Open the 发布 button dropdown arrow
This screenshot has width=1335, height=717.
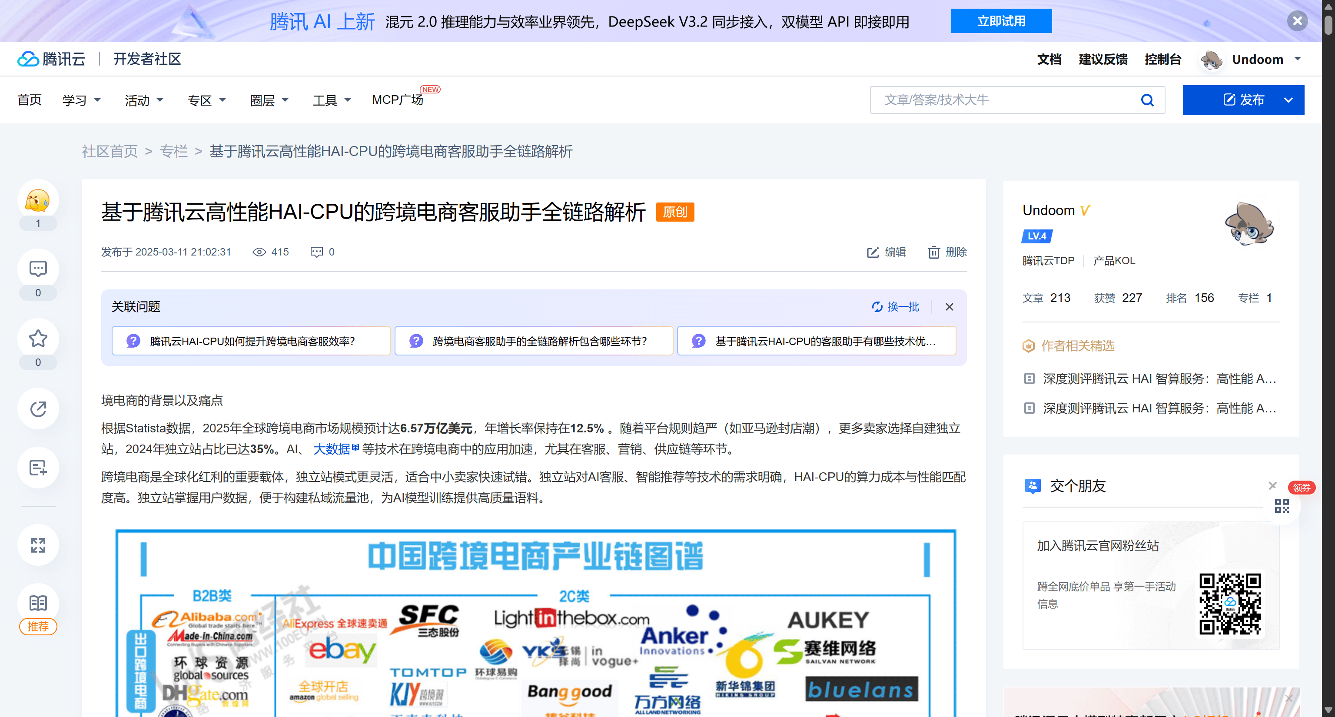(x=1289, y=100)
